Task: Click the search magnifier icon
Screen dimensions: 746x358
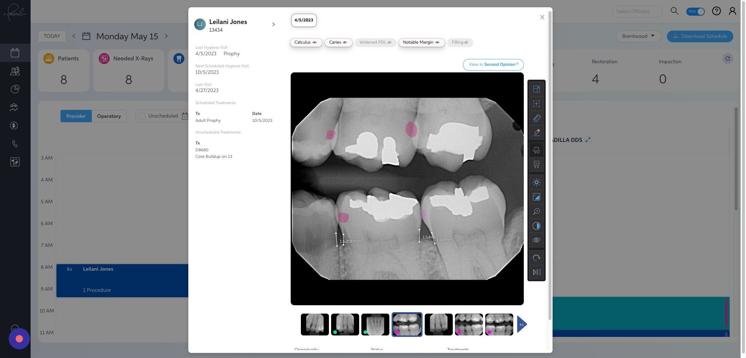Action: pyautogui.click(x=674, y=11)
